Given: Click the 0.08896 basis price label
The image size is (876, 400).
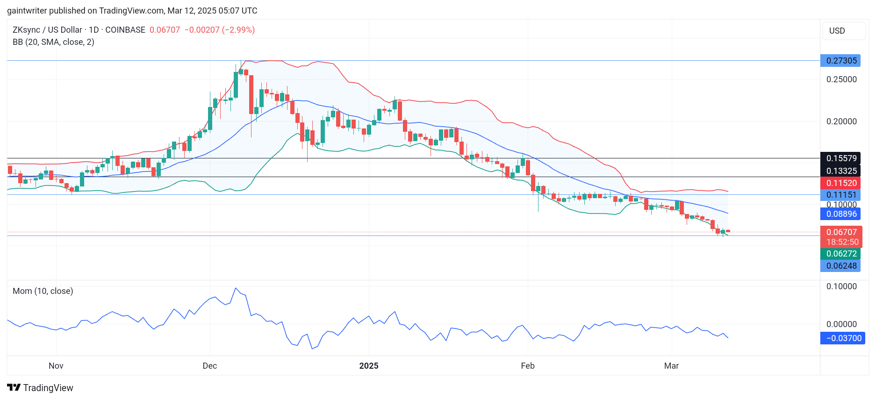Looking at the screenshot, I should [840, 214].
